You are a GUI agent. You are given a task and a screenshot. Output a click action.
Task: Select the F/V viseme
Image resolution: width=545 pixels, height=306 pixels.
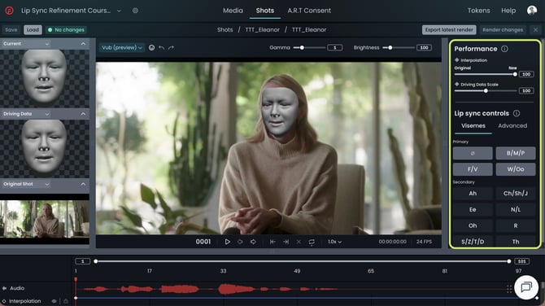tap(473, 169)
